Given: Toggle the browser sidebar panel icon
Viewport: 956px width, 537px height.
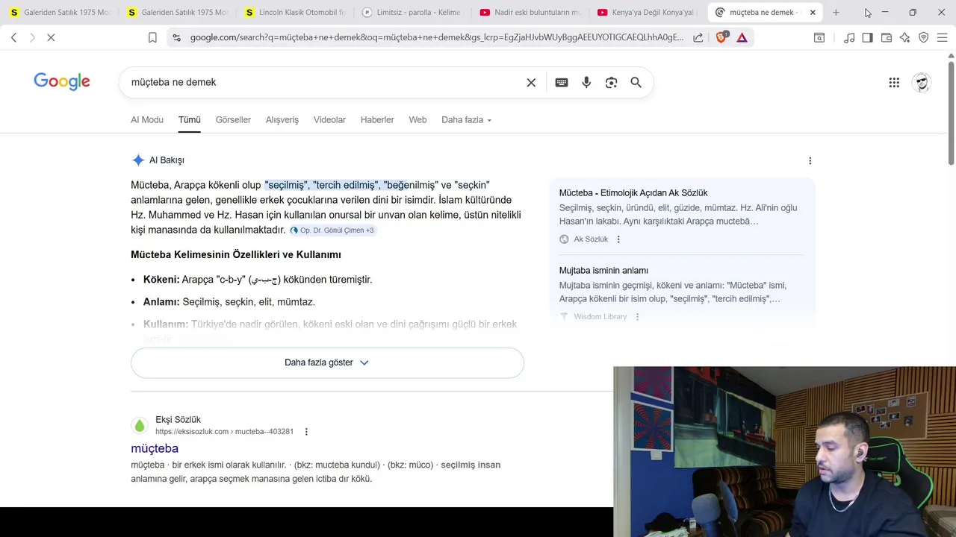Looking at the screenshot, I should (x=867, y=37).
